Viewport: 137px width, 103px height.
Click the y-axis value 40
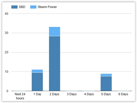[x=6, y=14]
